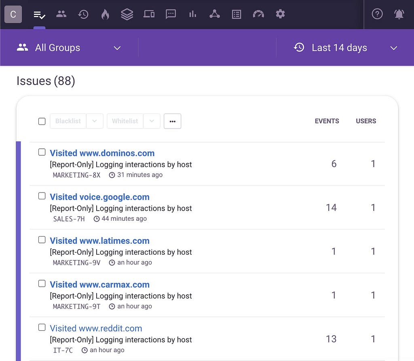Open the flame icon in top bar
This screenshot has width=414, height=361.
[105, 14]
